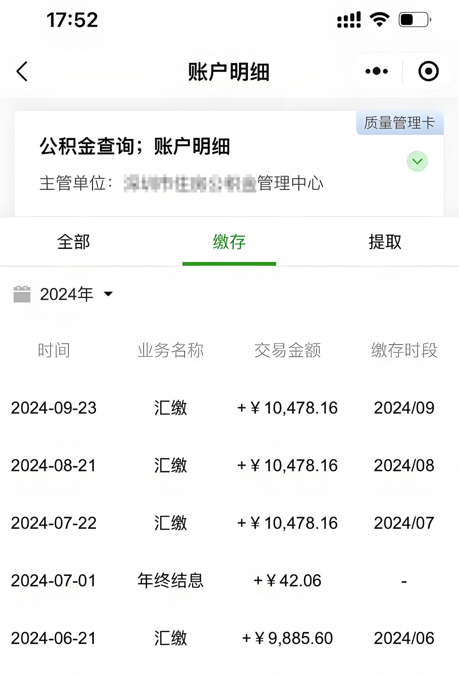This screenshot has width=459, height=674.
Task: Open the 2024年 year dropdown arrow
Action: pyautogui.click(x=108, y=294)
